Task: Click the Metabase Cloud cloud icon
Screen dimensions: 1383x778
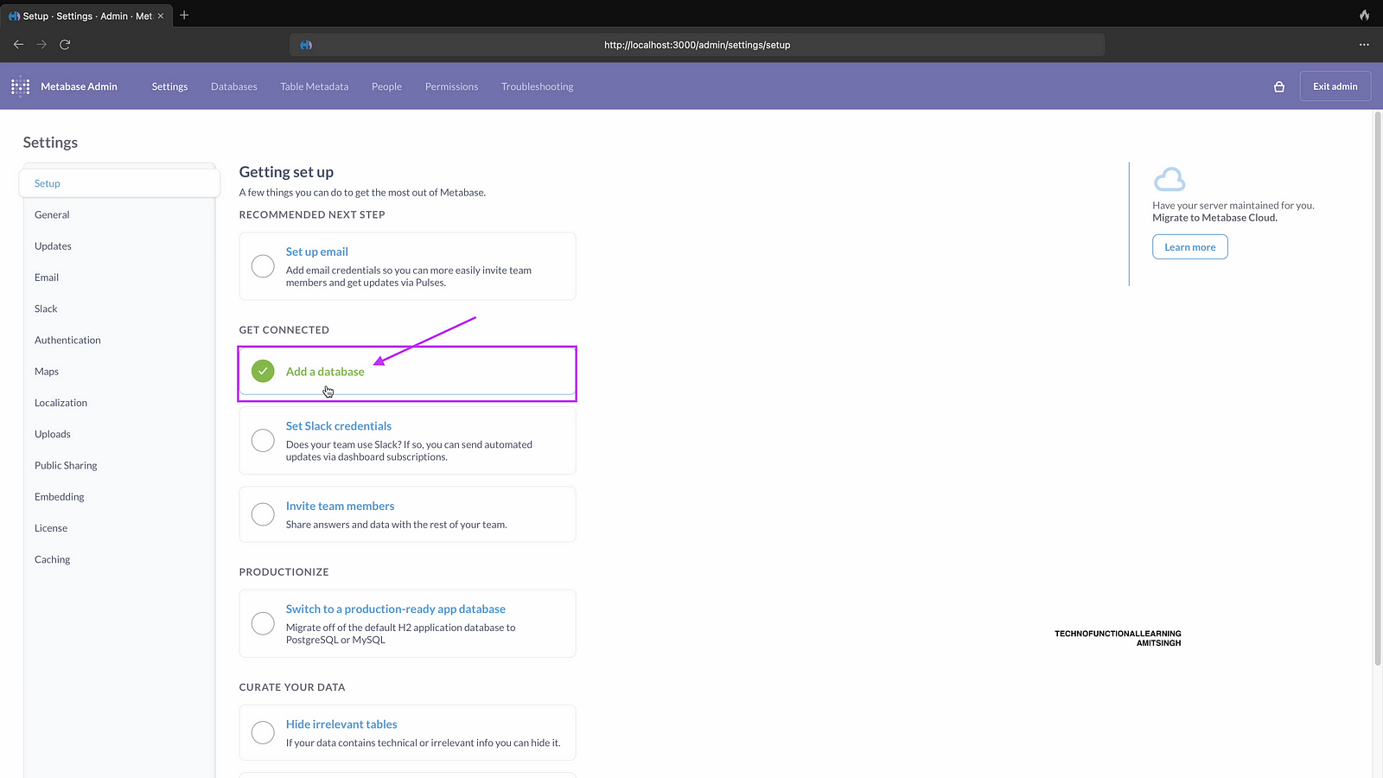Action: coord(1169,180)
